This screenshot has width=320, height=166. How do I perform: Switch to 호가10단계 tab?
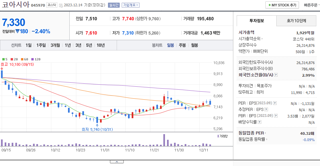296,21
